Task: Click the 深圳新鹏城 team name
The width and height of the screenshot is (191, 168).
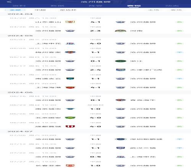Action: [146, 139]
